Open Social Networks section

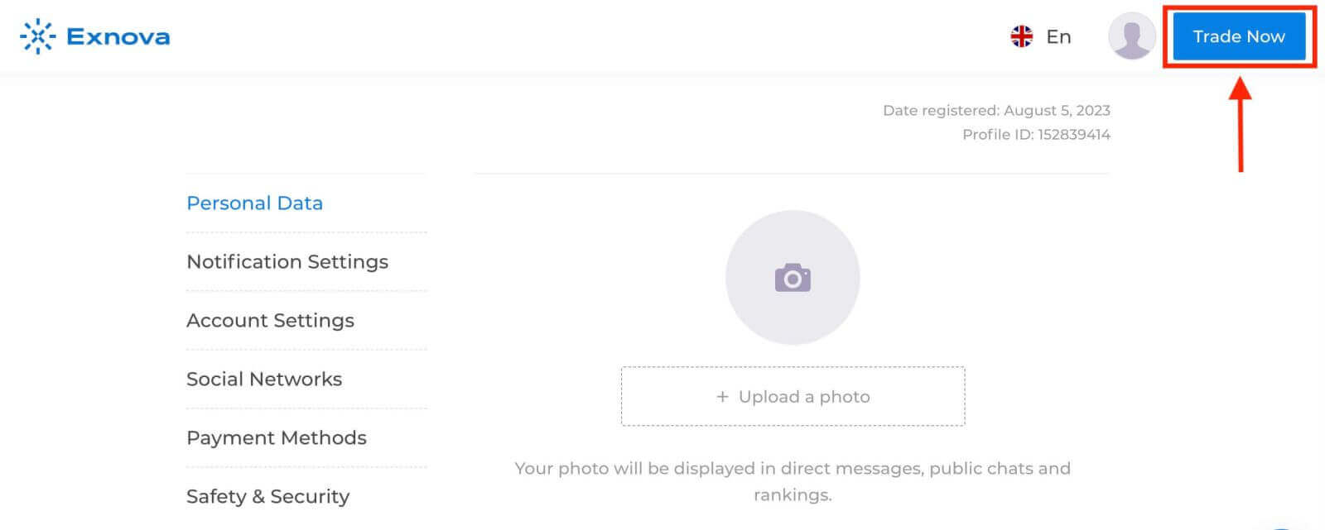tap(264, 379)
